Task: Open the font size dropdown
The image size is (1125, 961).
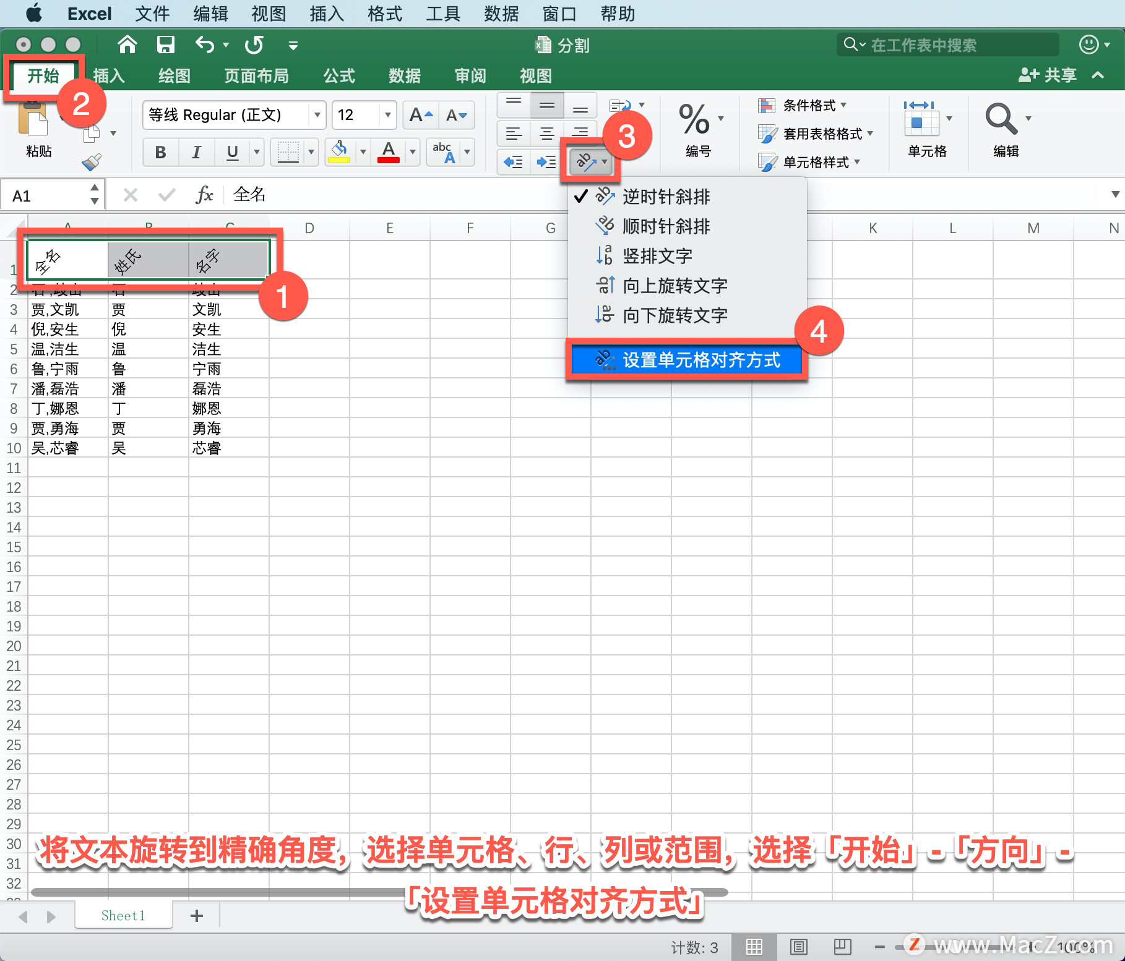Action: pos(388,115)
